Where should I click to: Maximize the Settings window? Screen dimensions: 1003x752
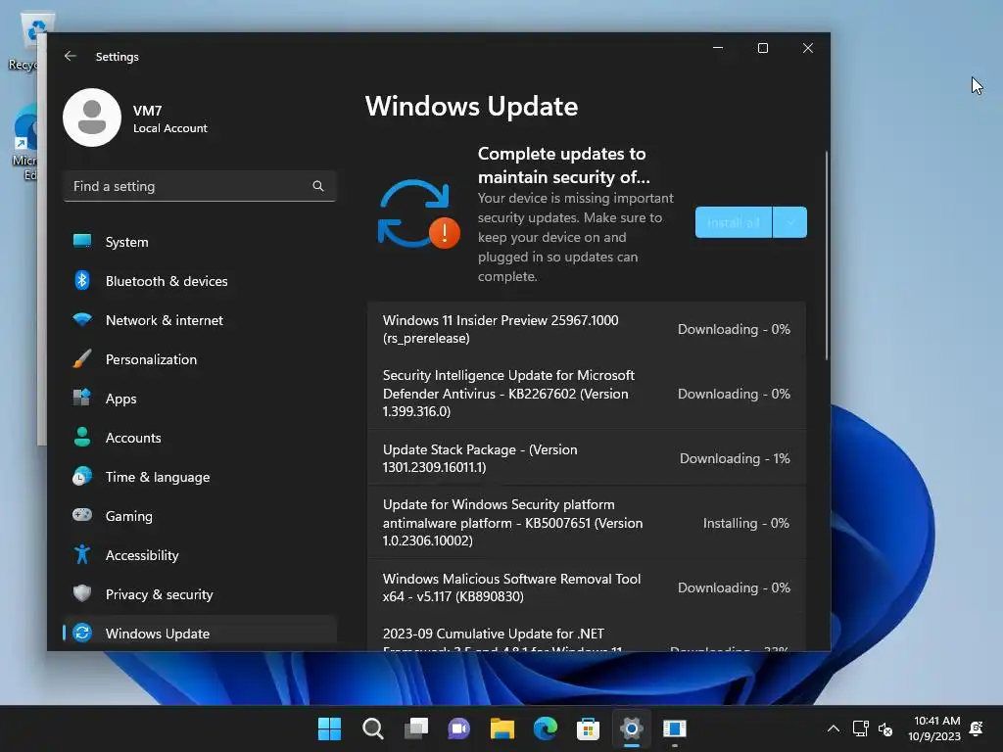pos(762,48)
